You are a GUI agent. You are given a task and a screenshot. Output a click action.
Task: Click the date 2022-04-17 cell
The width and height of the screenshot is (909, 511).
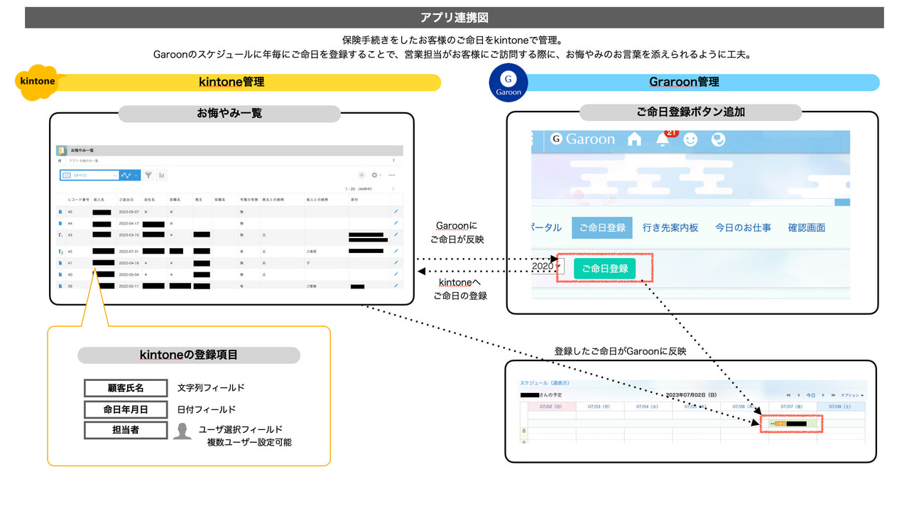[129, 223]
